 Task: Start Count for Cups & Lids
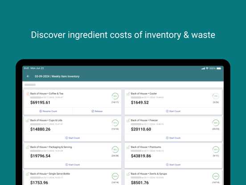(73, 138)
